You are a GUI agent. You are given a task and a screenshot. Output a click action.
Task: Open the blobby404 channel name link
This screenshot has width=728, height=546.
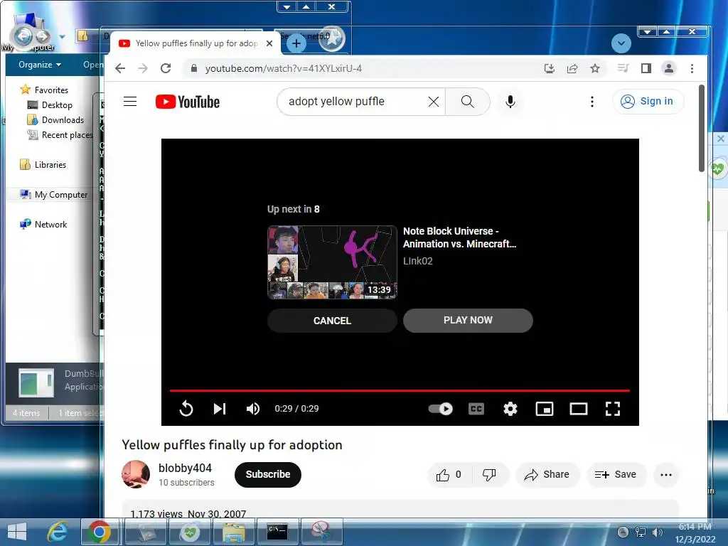[185, 468]
